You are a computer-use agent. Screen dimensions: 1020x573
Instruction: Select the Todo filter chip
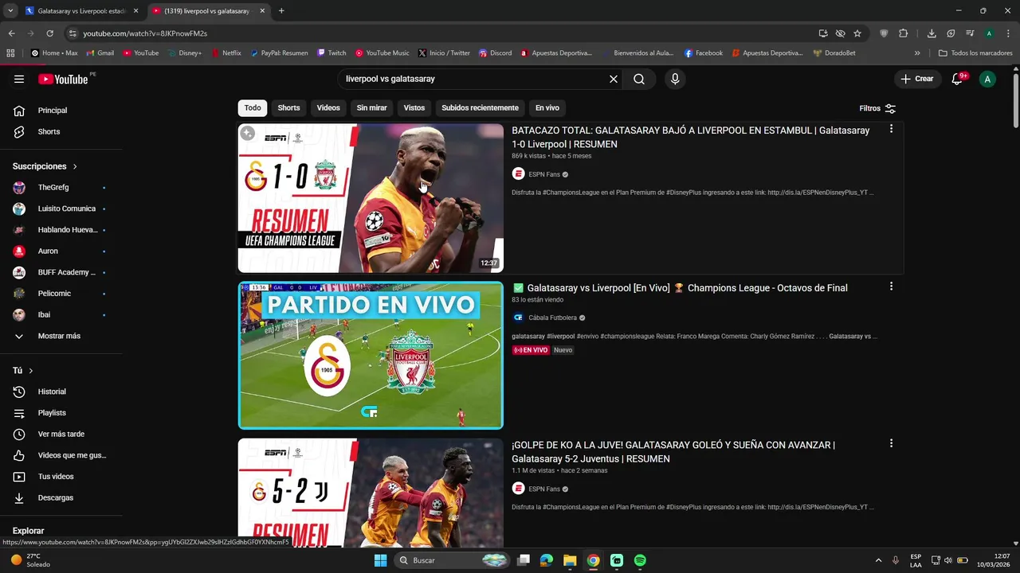pyautogui.click(x=253, y=108)
